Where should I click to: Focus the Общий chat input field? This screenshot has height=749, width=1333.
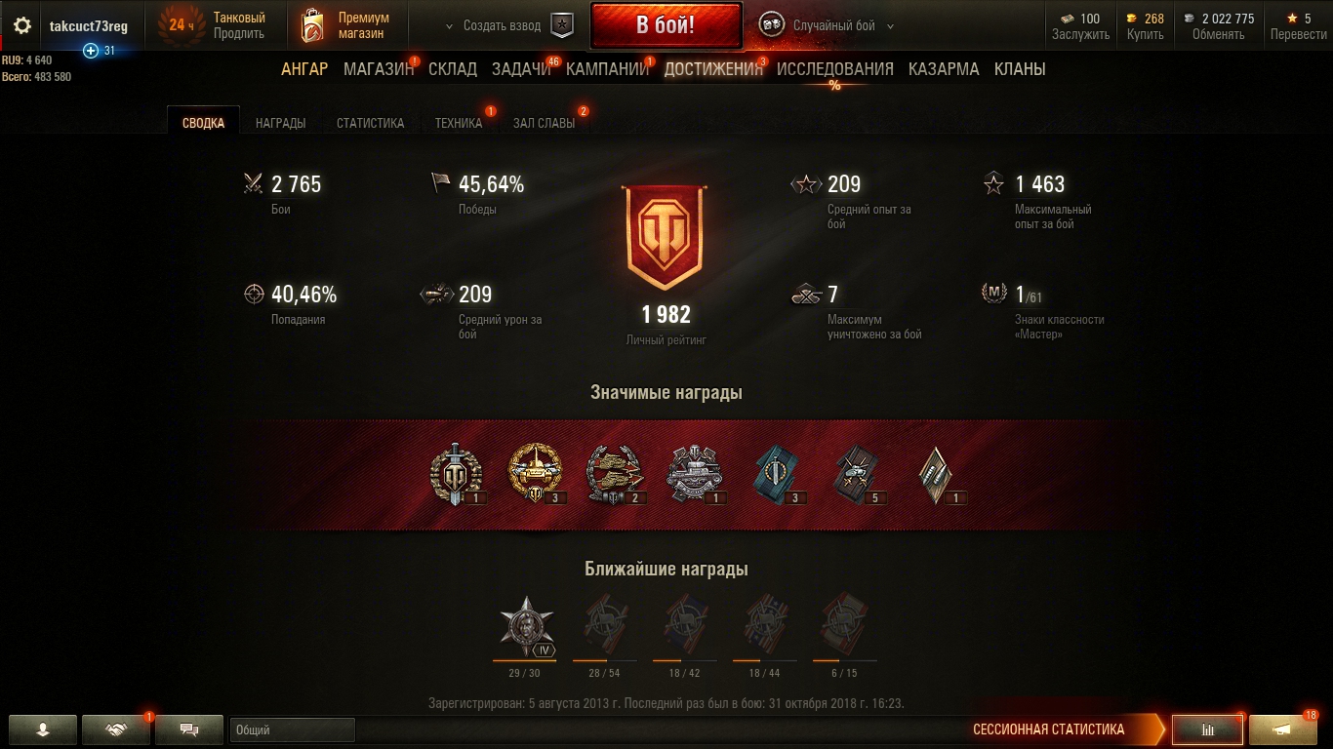pyautogui.click(x=293, y=729)
